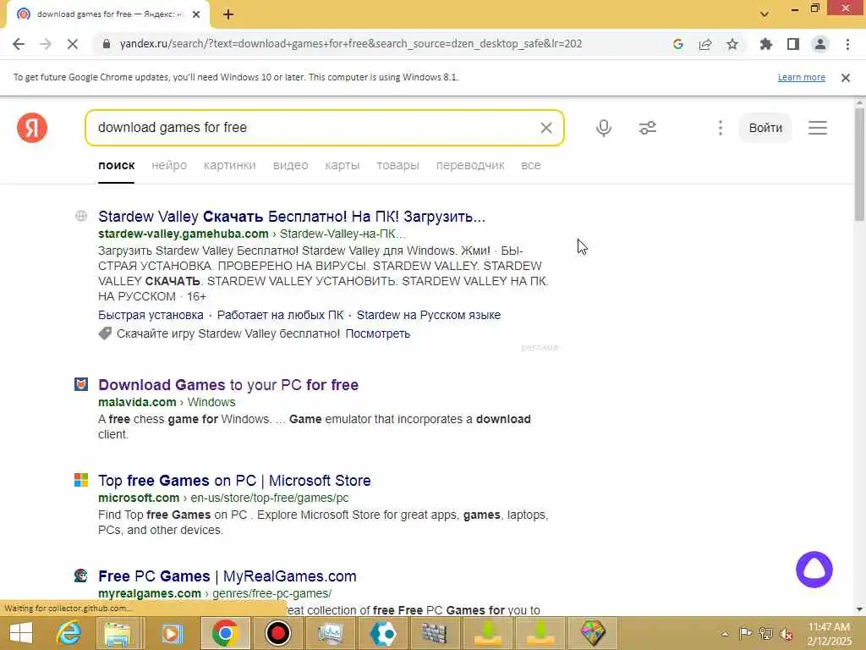
Task: Click the stardew-valley.gamehuba.com URL
Action: (184, 234)
